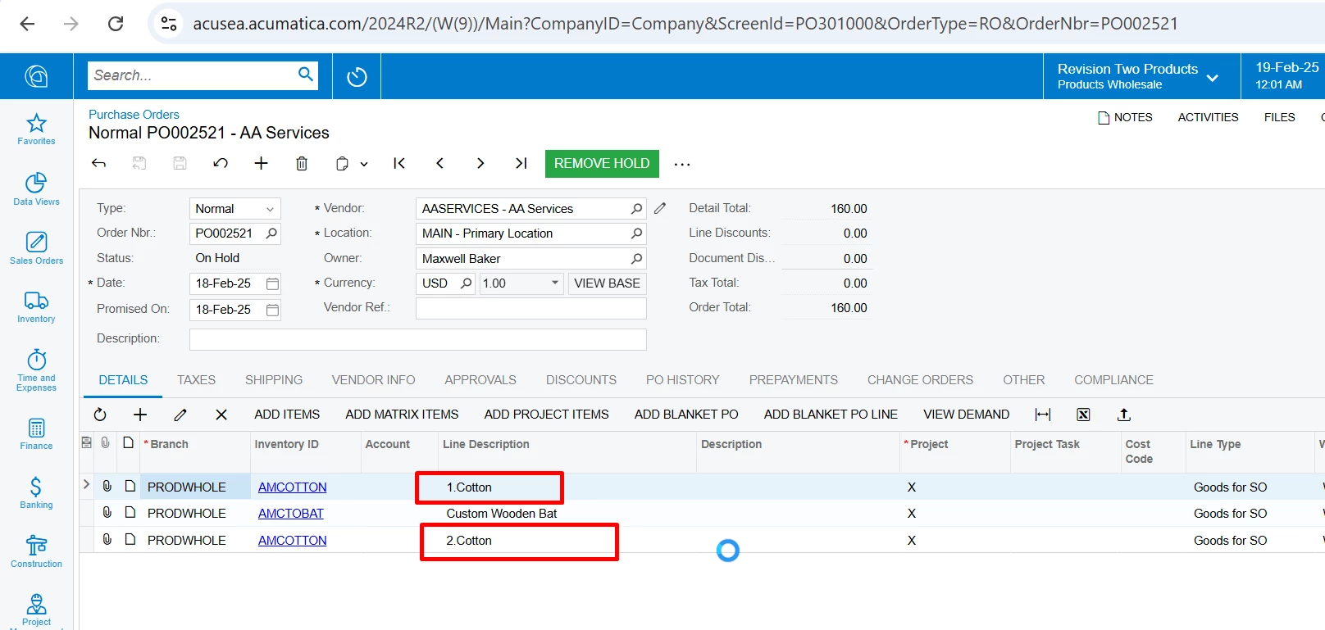Click ADD BLANKET PO button
The width and height of the screenshot is (1325, 630).
(686, 415)
